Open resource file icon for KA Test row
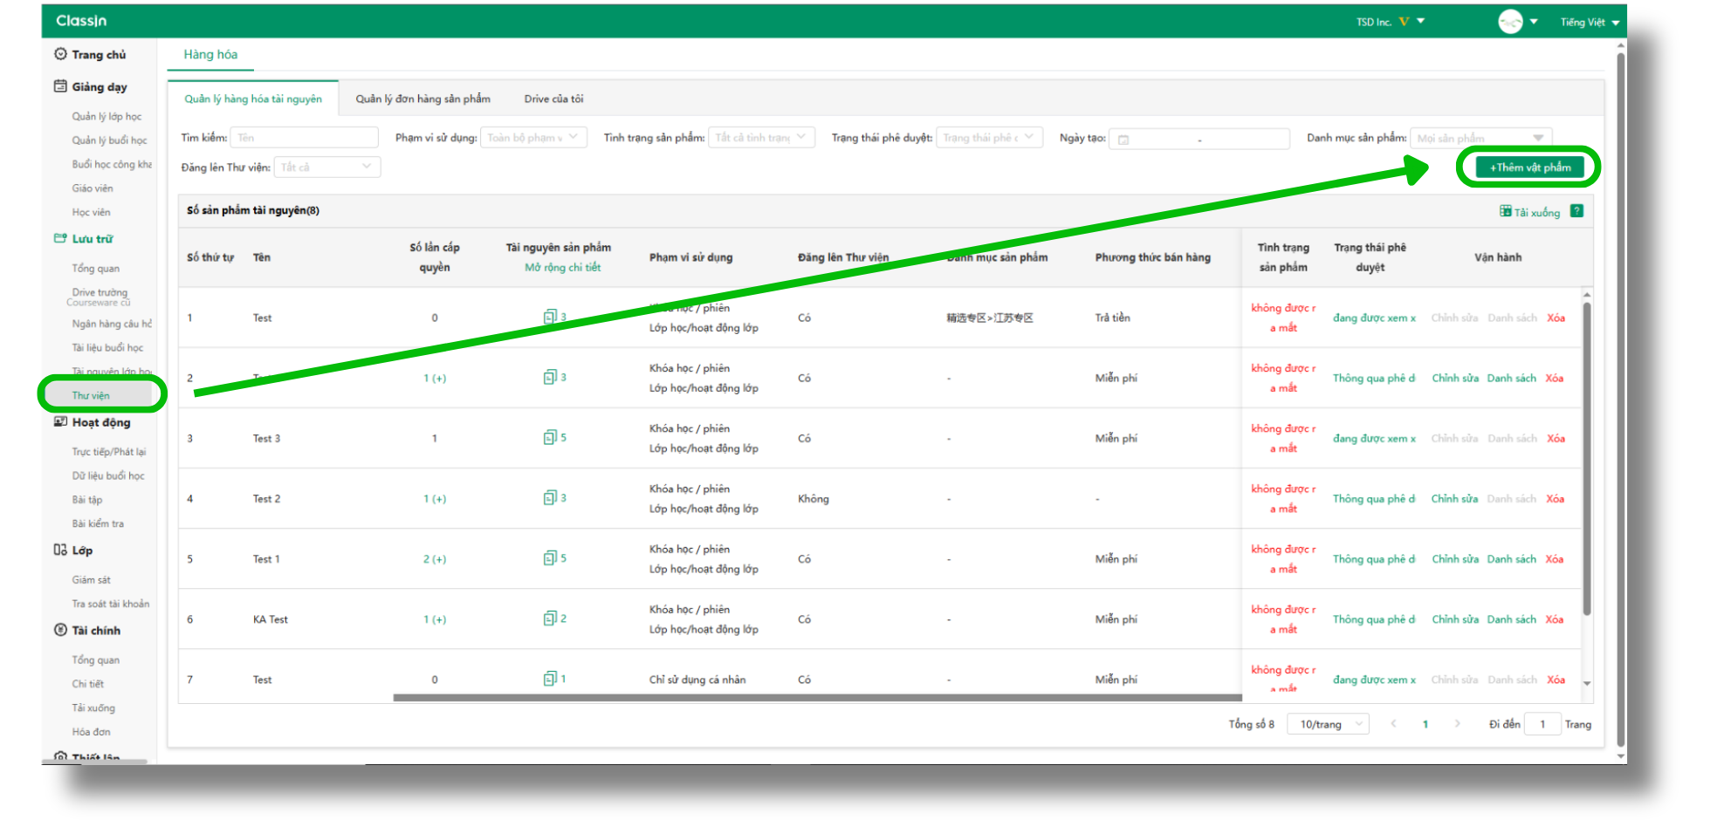Image resolution: width=1724 pixels, height=827 pixels. 550,619
